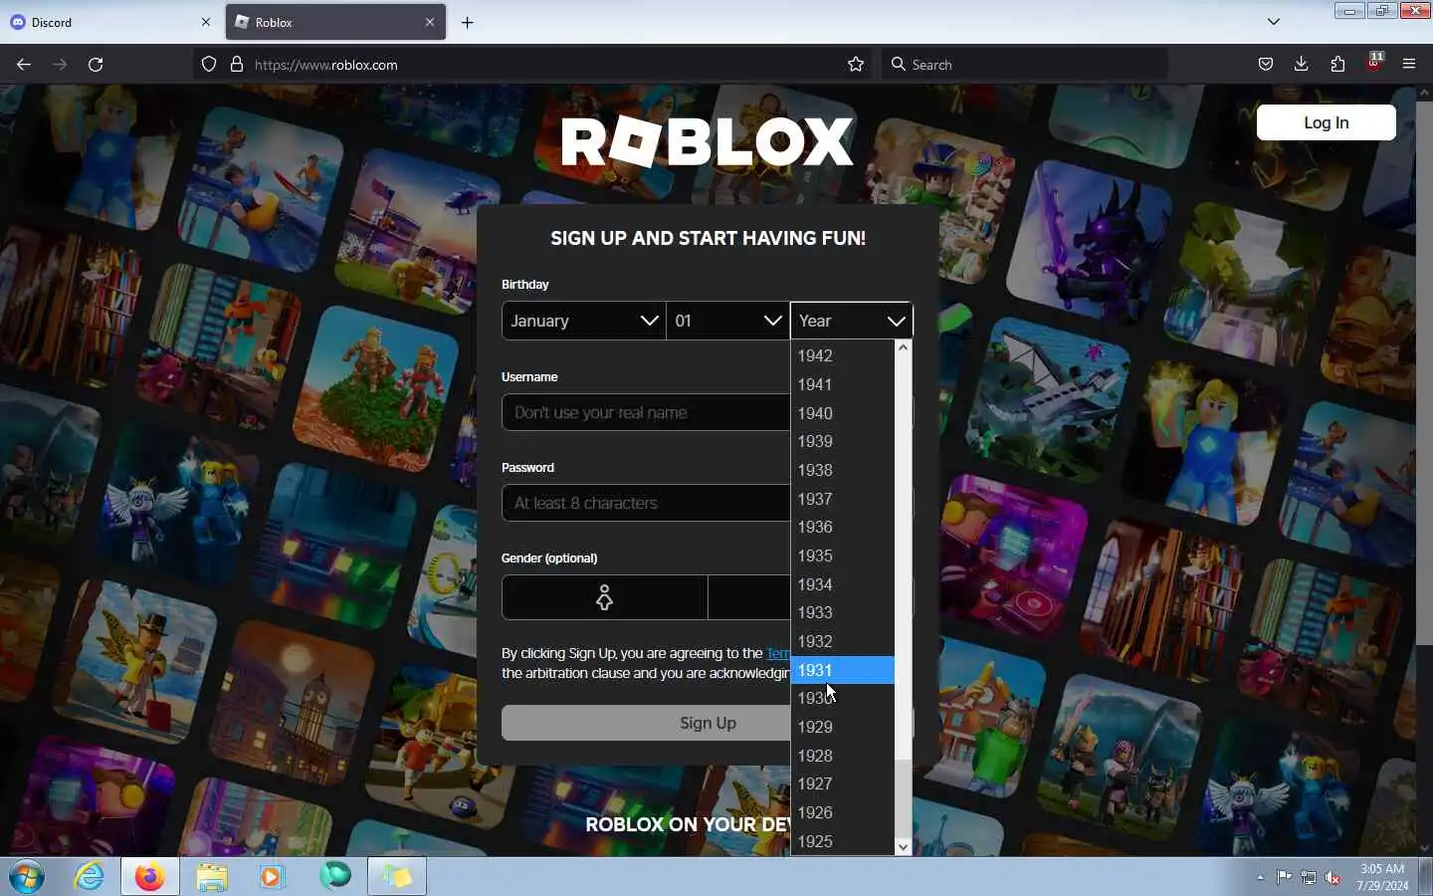1433x896 pixels.
Task: Open Windows Media Player from taskbar
Action: [x=273, y=877]
